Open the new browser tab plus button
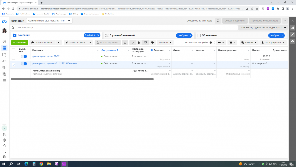This screenshot has height=167, width=296. 41,3
